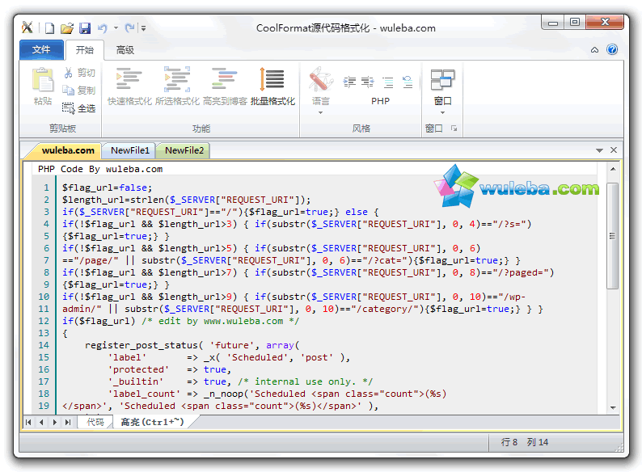This screenshot has width=642, height=472.
Task: Switch to the NewFile2 document tab
Action: 184,150
